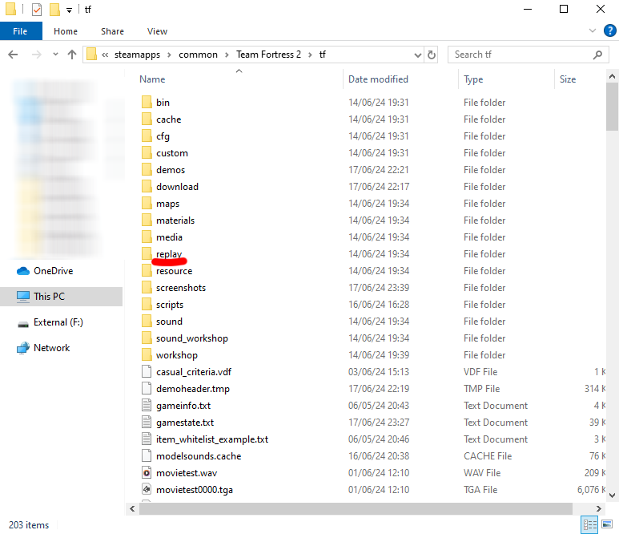619x534 pixels.
Task: Select the sound folder
Action: click(x=169, y=322)
